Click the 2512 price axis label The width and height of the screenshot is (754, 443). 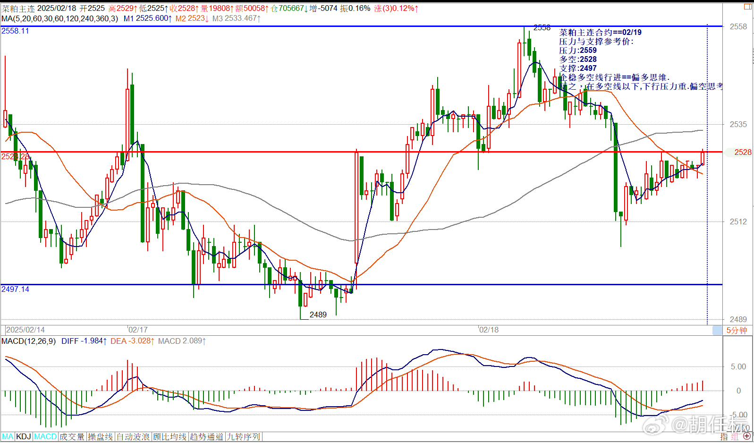[738, 221]
